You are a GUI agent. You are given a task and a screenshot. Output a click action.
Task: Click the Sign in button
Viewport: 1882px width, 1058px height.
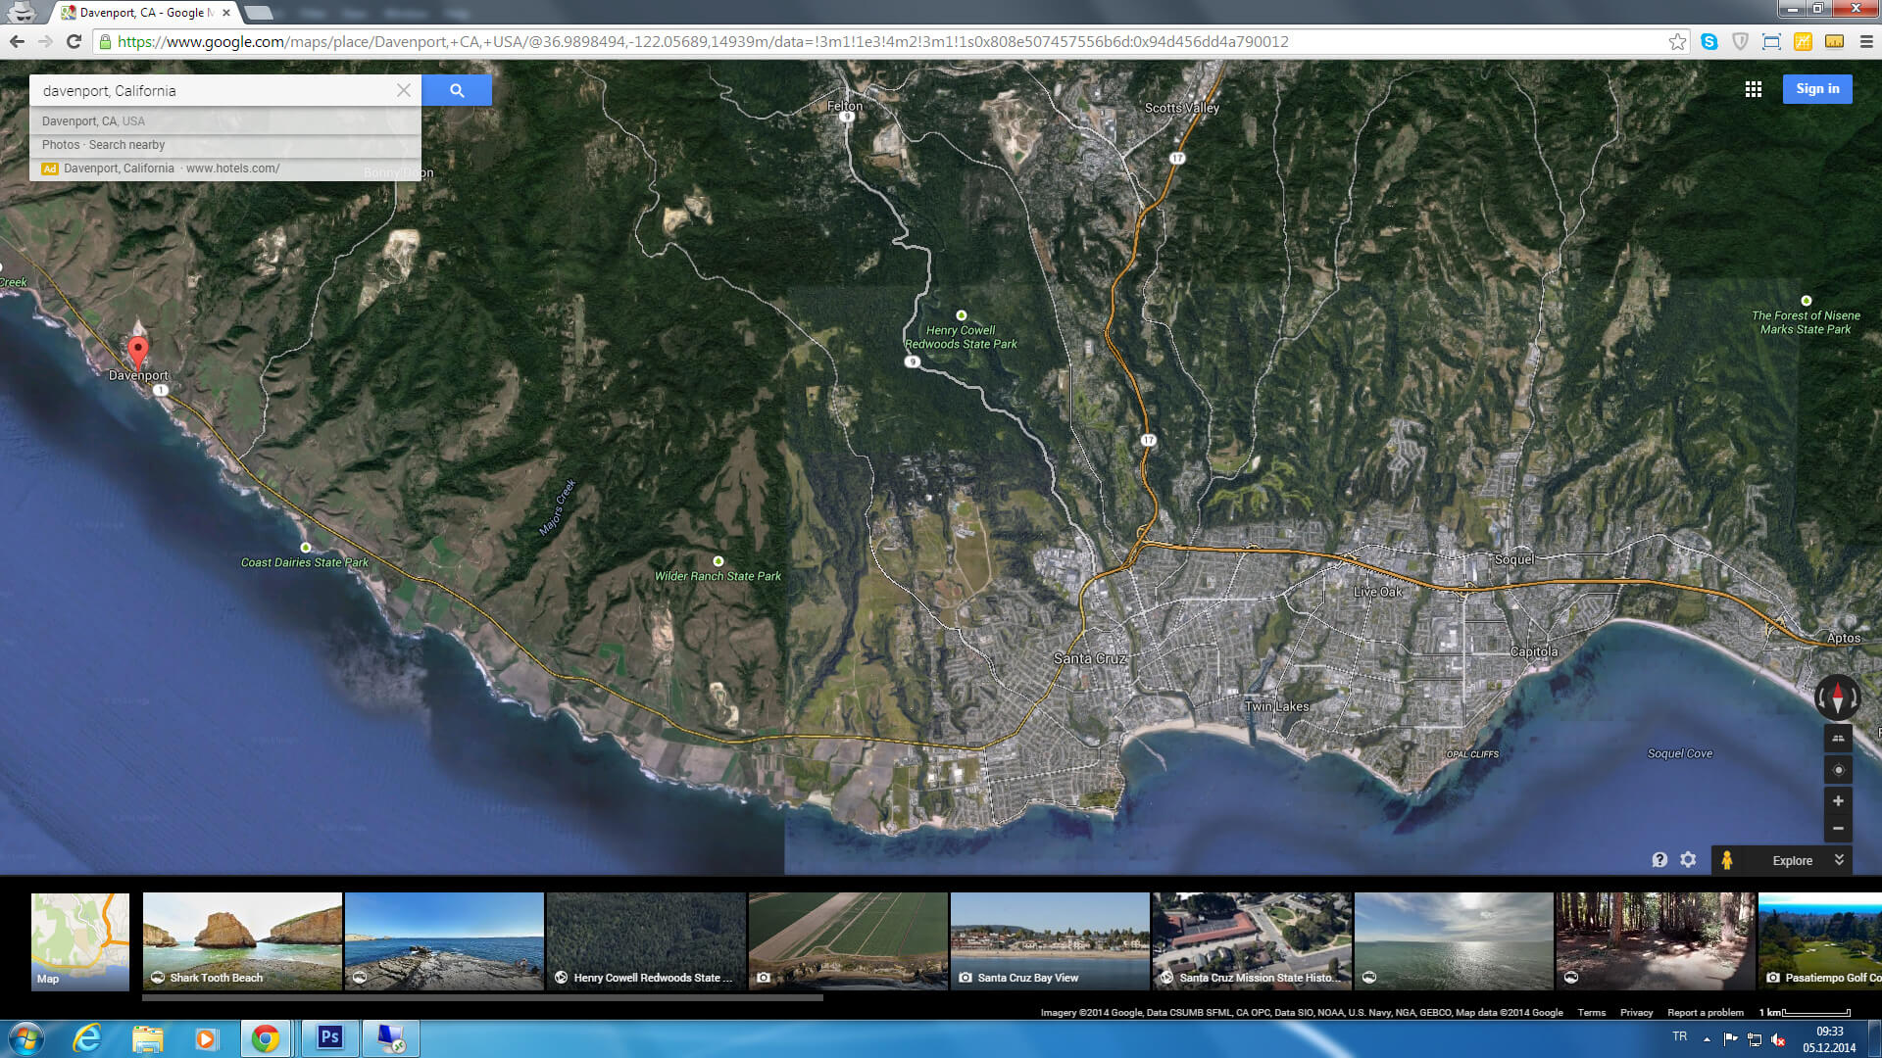[1817, 89]
